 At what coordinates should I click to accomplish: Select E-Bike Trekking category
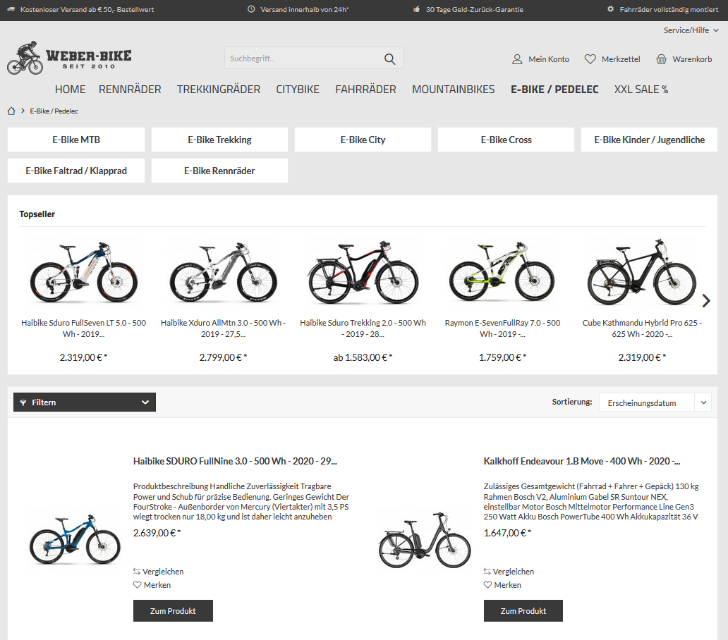pos(219,140)
